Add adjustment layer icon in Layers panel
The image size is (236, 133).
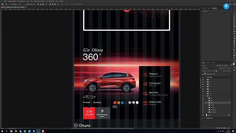coord(222,128)
